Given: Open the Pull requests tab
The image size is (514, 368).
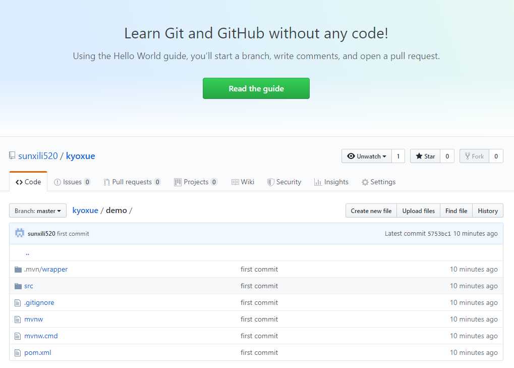Looking at the screenshot, I should [132, 182].
